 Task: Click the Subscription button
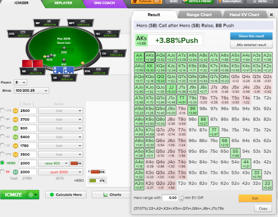tap(230, 2)
